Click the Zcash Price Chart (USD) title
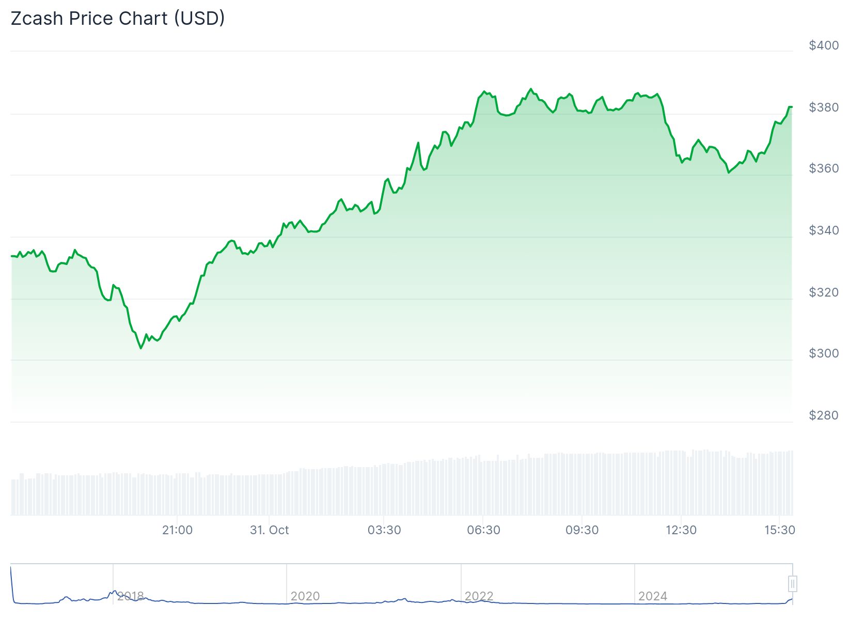 pos(118,19)
